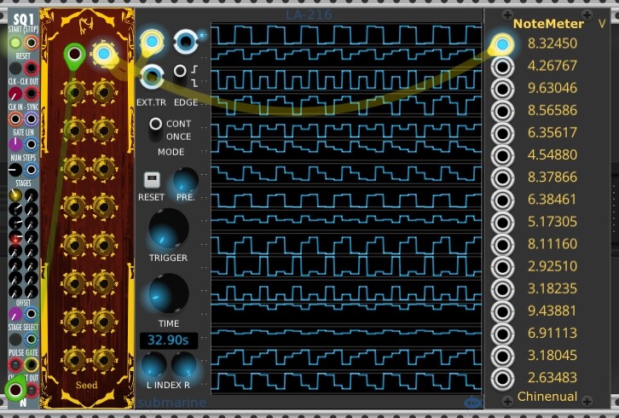Click the LA-216 module title

tap(309, 14)
